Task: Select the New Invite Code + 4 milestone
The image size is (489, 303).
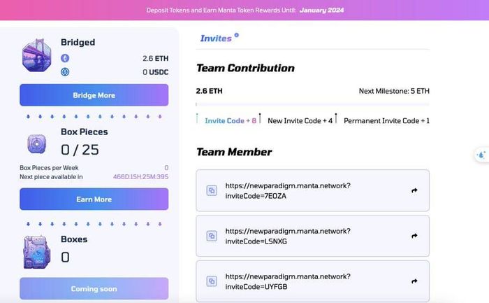Action: click(x=300, y=120)
